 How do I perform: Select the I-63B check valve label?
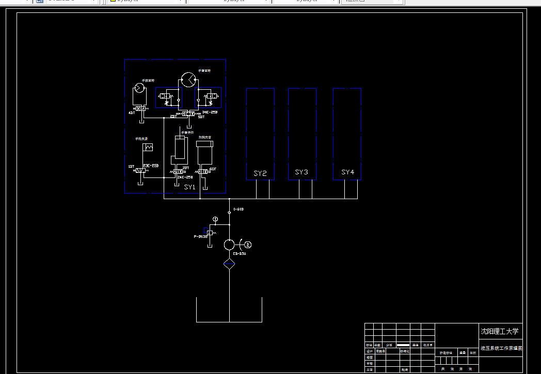[239, 209]
